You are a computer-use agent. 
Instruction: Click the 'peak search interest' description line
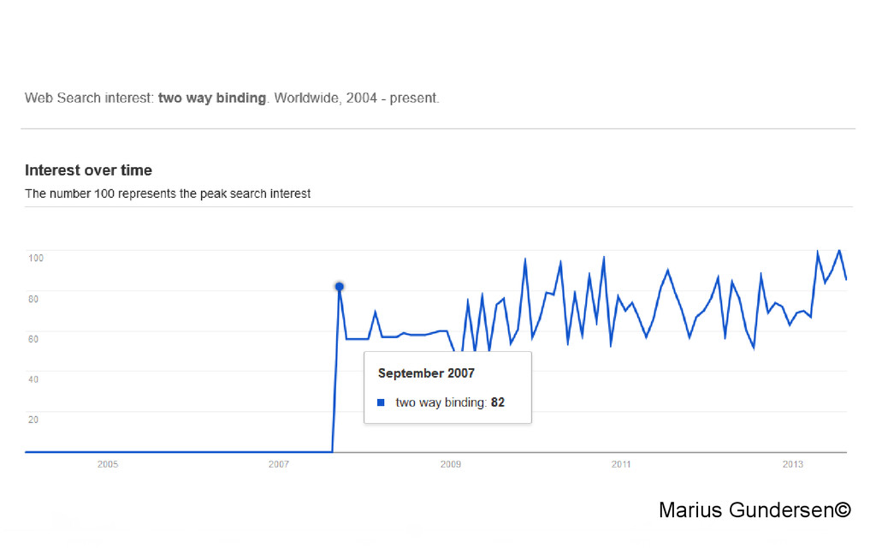[x=168, y=194]
